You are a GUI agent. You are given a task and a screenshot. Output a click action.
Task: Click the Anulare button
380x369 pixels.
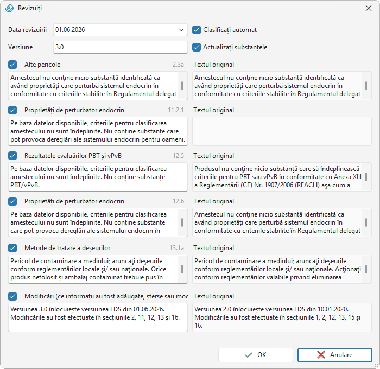click(335, 355)
